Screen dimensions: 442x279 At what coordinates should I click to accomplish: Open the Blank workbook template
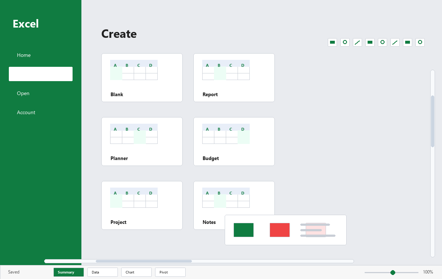142,77
